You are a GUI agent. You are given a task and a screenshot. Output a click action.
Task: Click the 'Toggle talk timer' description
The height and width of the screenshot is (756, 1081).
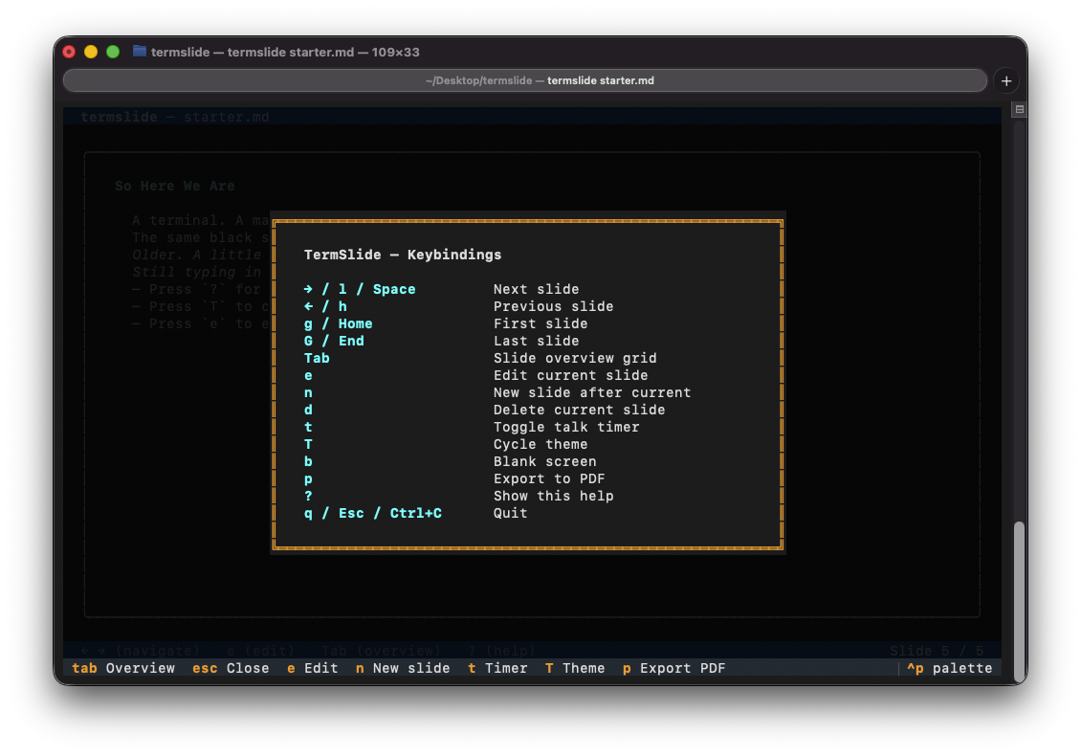566,427
